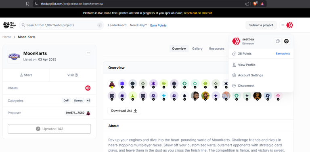Open site information icon beside the URL
The height and width of the screenshot is (152, 310).
coord(36,4)
